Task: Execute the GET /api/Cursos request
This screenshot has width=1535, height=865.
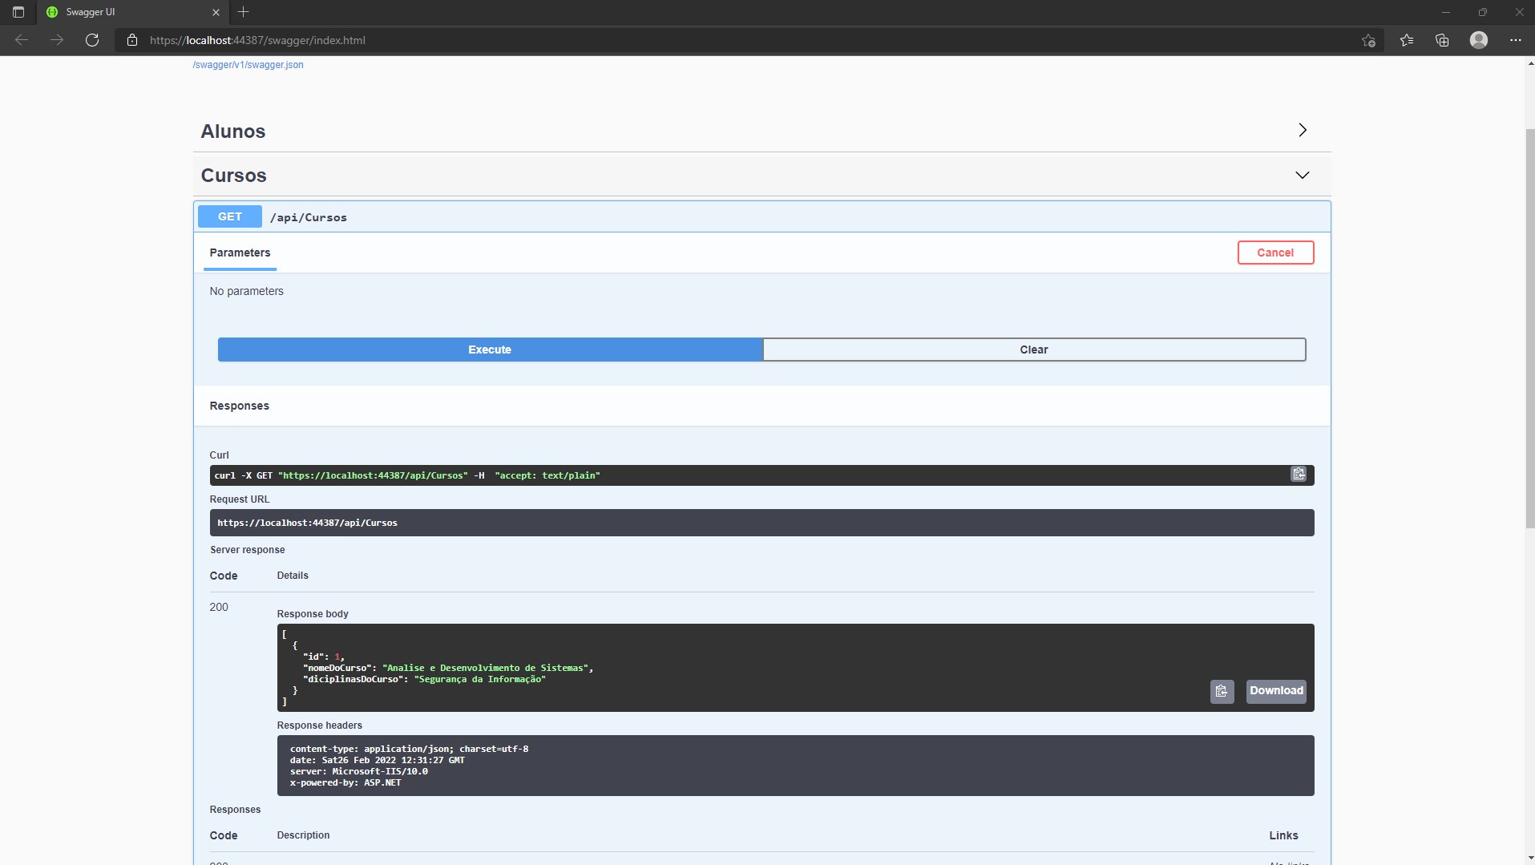Action: point(490,350)
